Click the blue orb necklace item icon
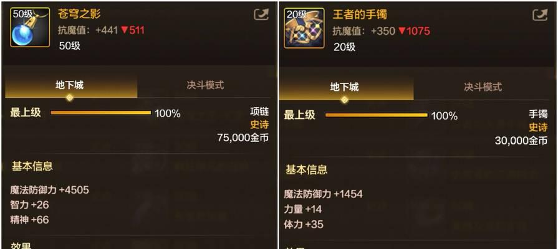 click(x=30, y=27)
